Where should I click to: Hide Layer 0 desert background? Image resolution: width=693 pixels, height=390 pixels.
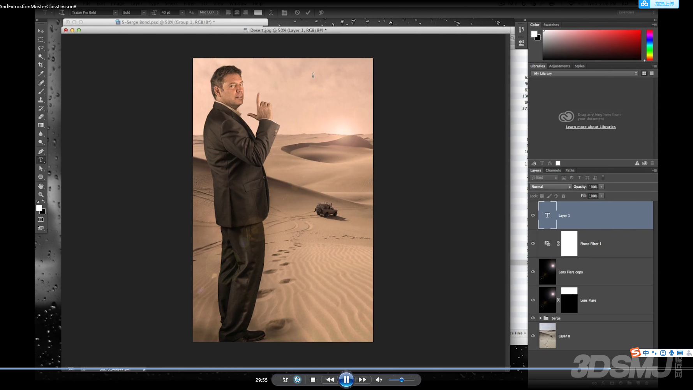pyautogui.click(x=533, y=336)
